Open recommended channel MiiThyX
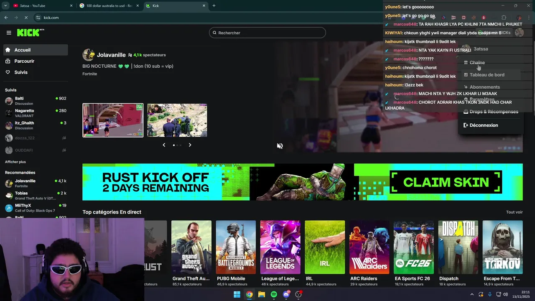 point(36,208)
